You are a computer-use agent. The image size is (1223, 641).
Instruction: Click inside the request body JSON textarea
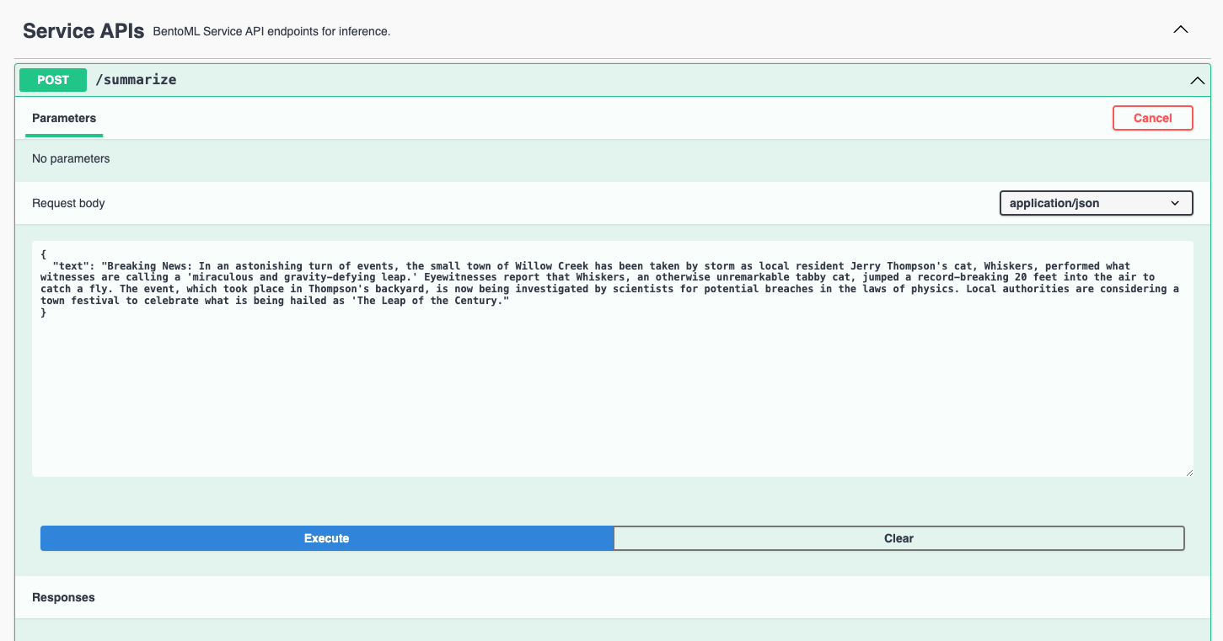(x=613, y=359)
